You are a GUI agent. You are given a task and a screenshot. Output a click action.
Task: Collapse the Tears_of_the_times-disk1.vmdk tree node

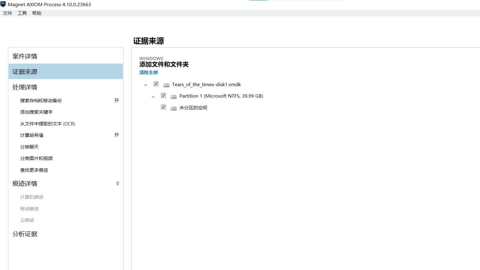(146, 85)
